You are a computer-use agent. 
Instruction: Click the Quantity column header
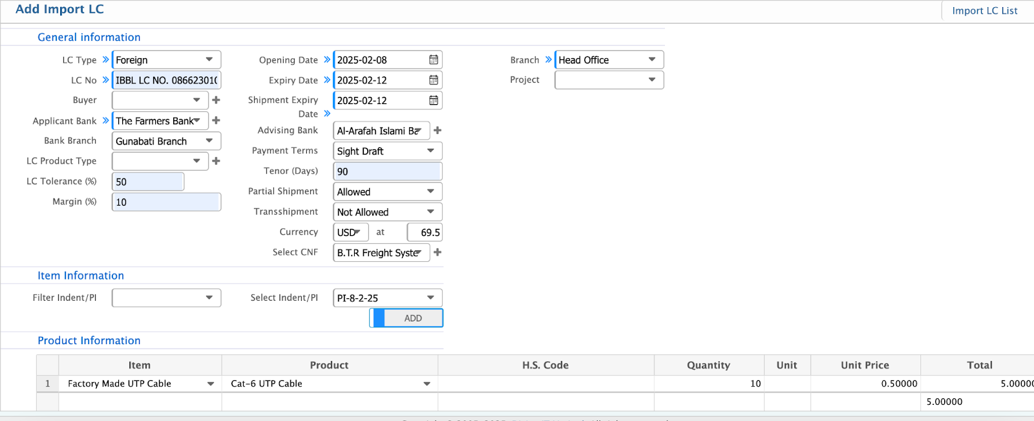709,365
